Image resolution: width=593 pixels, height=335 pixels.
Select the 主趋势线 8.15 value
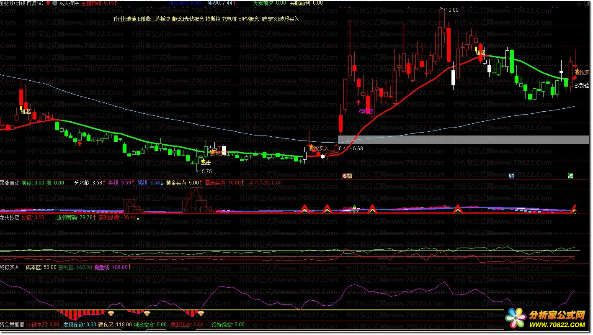[x=99, y=3]
